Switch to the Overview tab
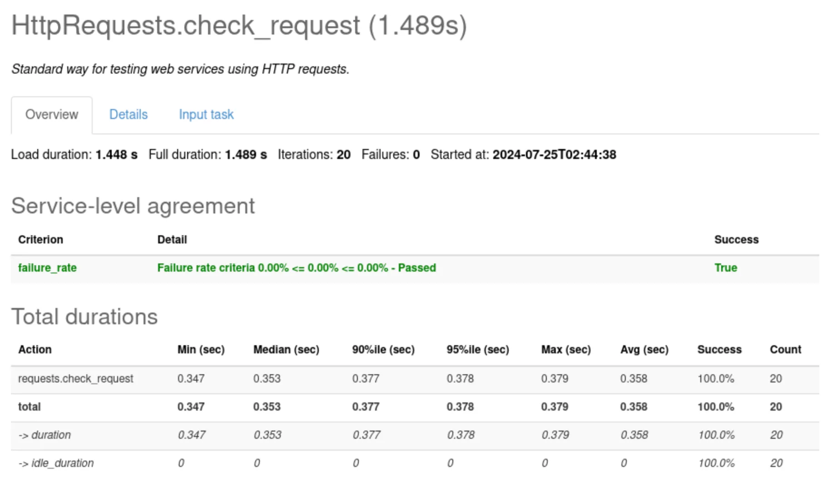832x486 pixels. click(52, 114)
